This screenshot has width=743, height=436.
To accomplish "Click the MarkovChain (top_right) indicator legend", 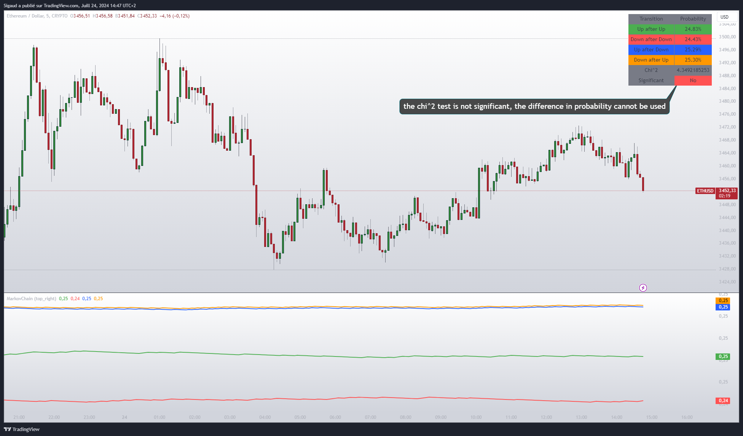I will pos(31,299).
